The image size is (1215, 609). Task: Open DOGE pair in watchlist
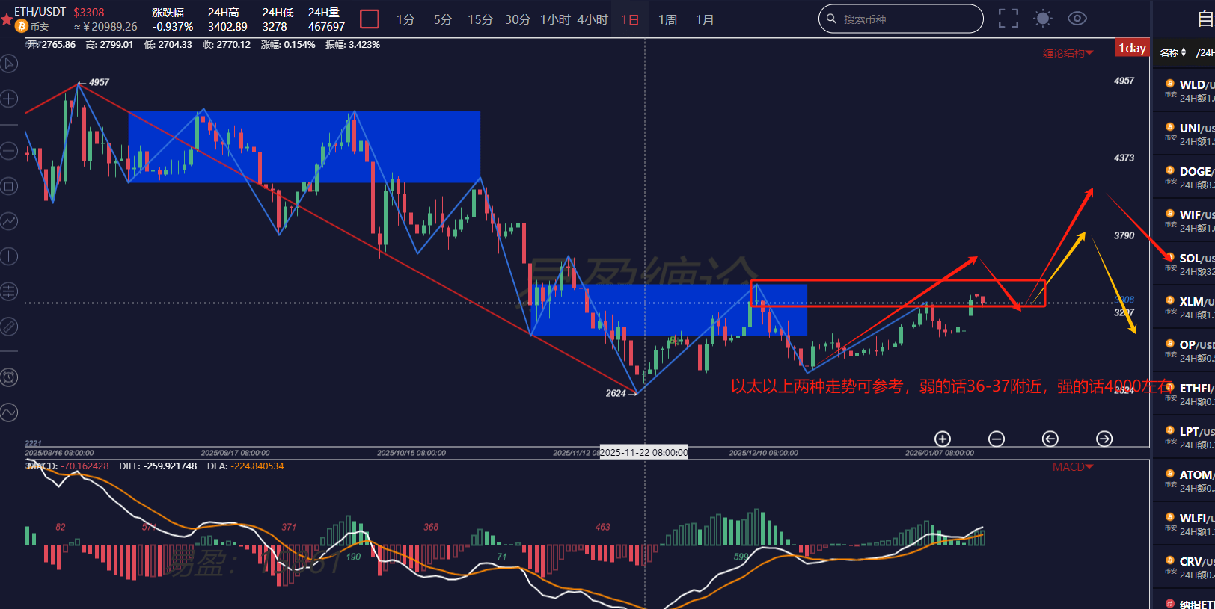pyautogui.click(x=1184, y=178)
